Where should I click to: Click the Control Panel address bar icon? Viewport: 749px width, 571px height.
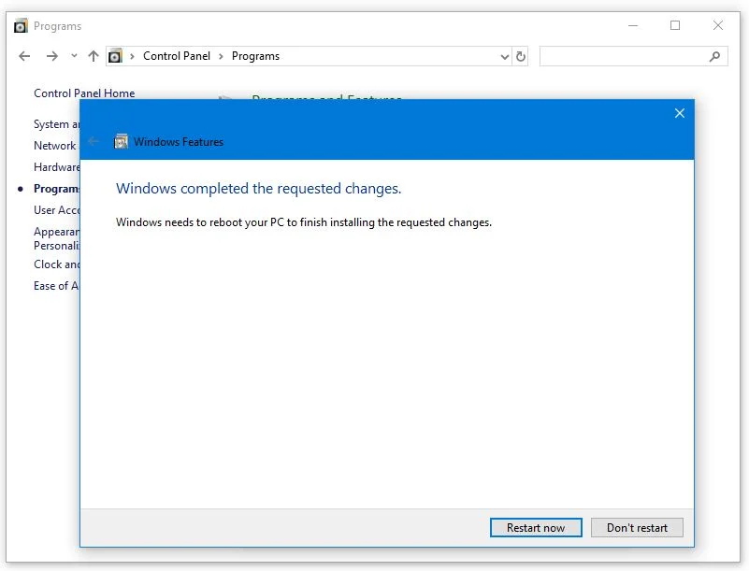[x=115, y=56]
